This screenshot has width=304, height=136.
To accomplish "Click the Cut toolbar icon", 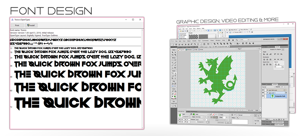I will (x=198, y=44).
